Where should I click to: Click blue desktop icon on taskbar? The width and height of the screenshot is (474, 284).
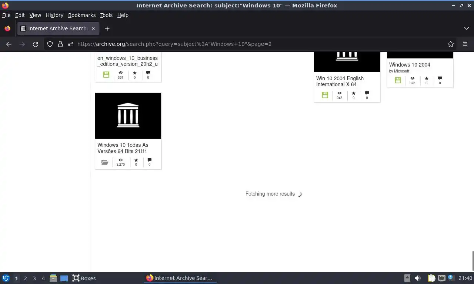64,278
